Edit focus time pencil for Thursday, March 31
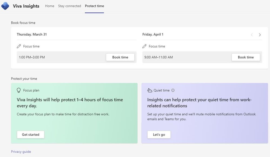Screen dimensions: 270x157 tap(19, 46)
